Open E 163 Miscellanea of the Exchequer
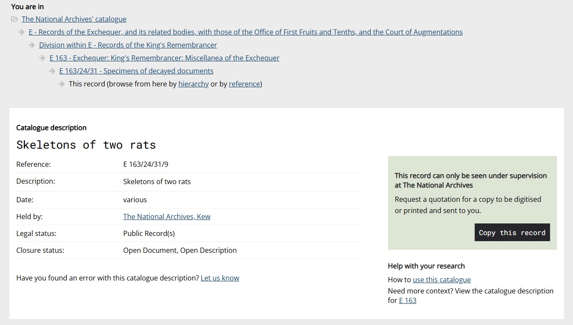 [x=165, y=58]
